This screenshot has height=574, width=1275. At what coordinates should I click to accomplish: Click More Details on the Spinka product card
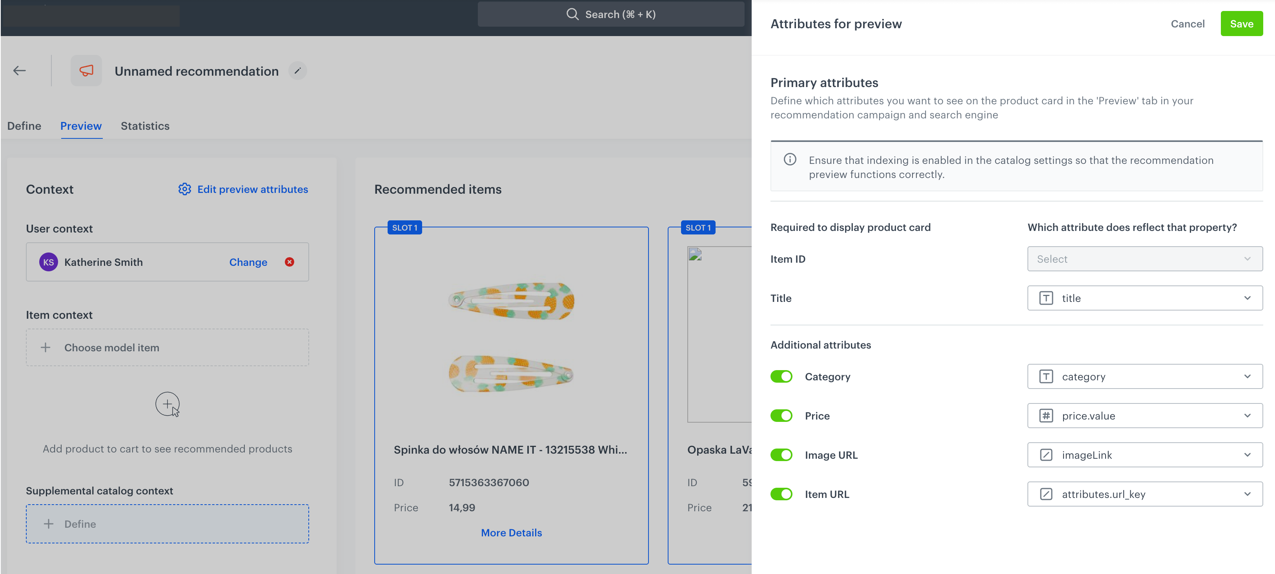click(x=511, y=532)
